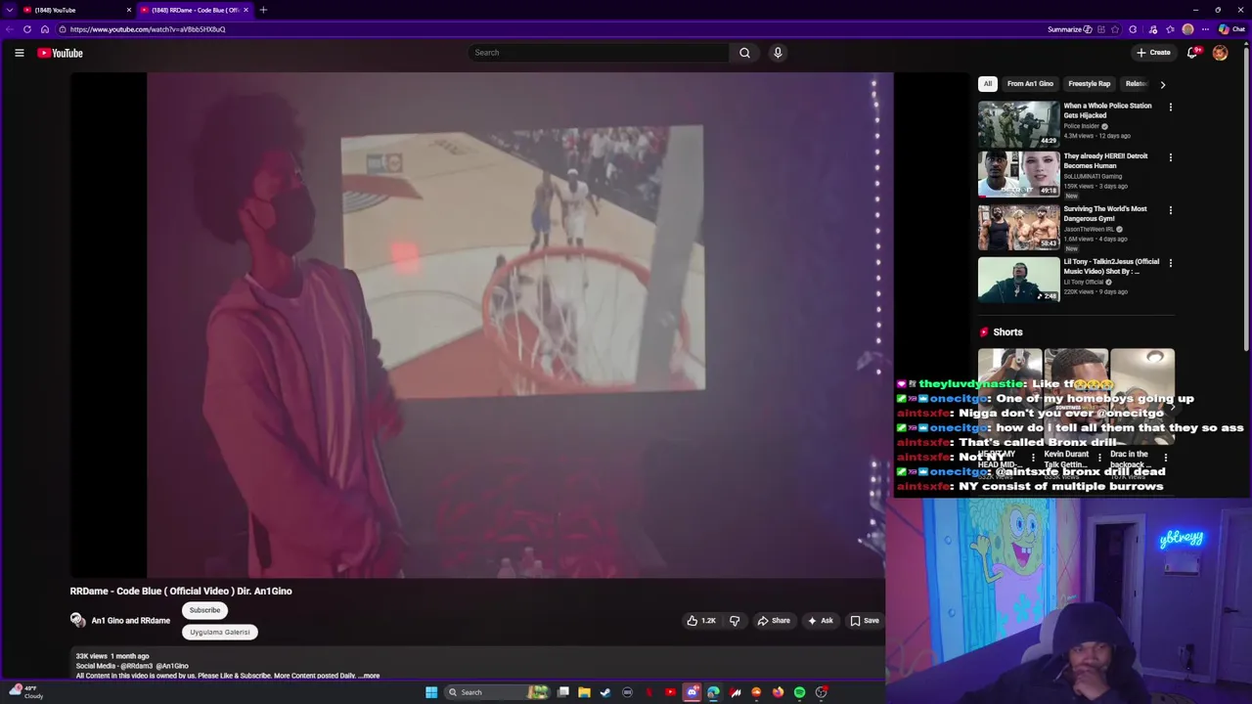Click the Uygulama Galerisi button
1252x704 pixels.
click(220, 632)
